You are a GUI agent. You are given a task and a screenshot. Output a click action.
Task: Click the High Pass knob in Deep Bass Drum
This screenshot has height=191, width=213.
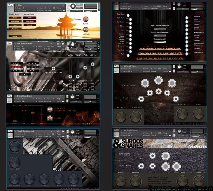[x=50, y=110]
